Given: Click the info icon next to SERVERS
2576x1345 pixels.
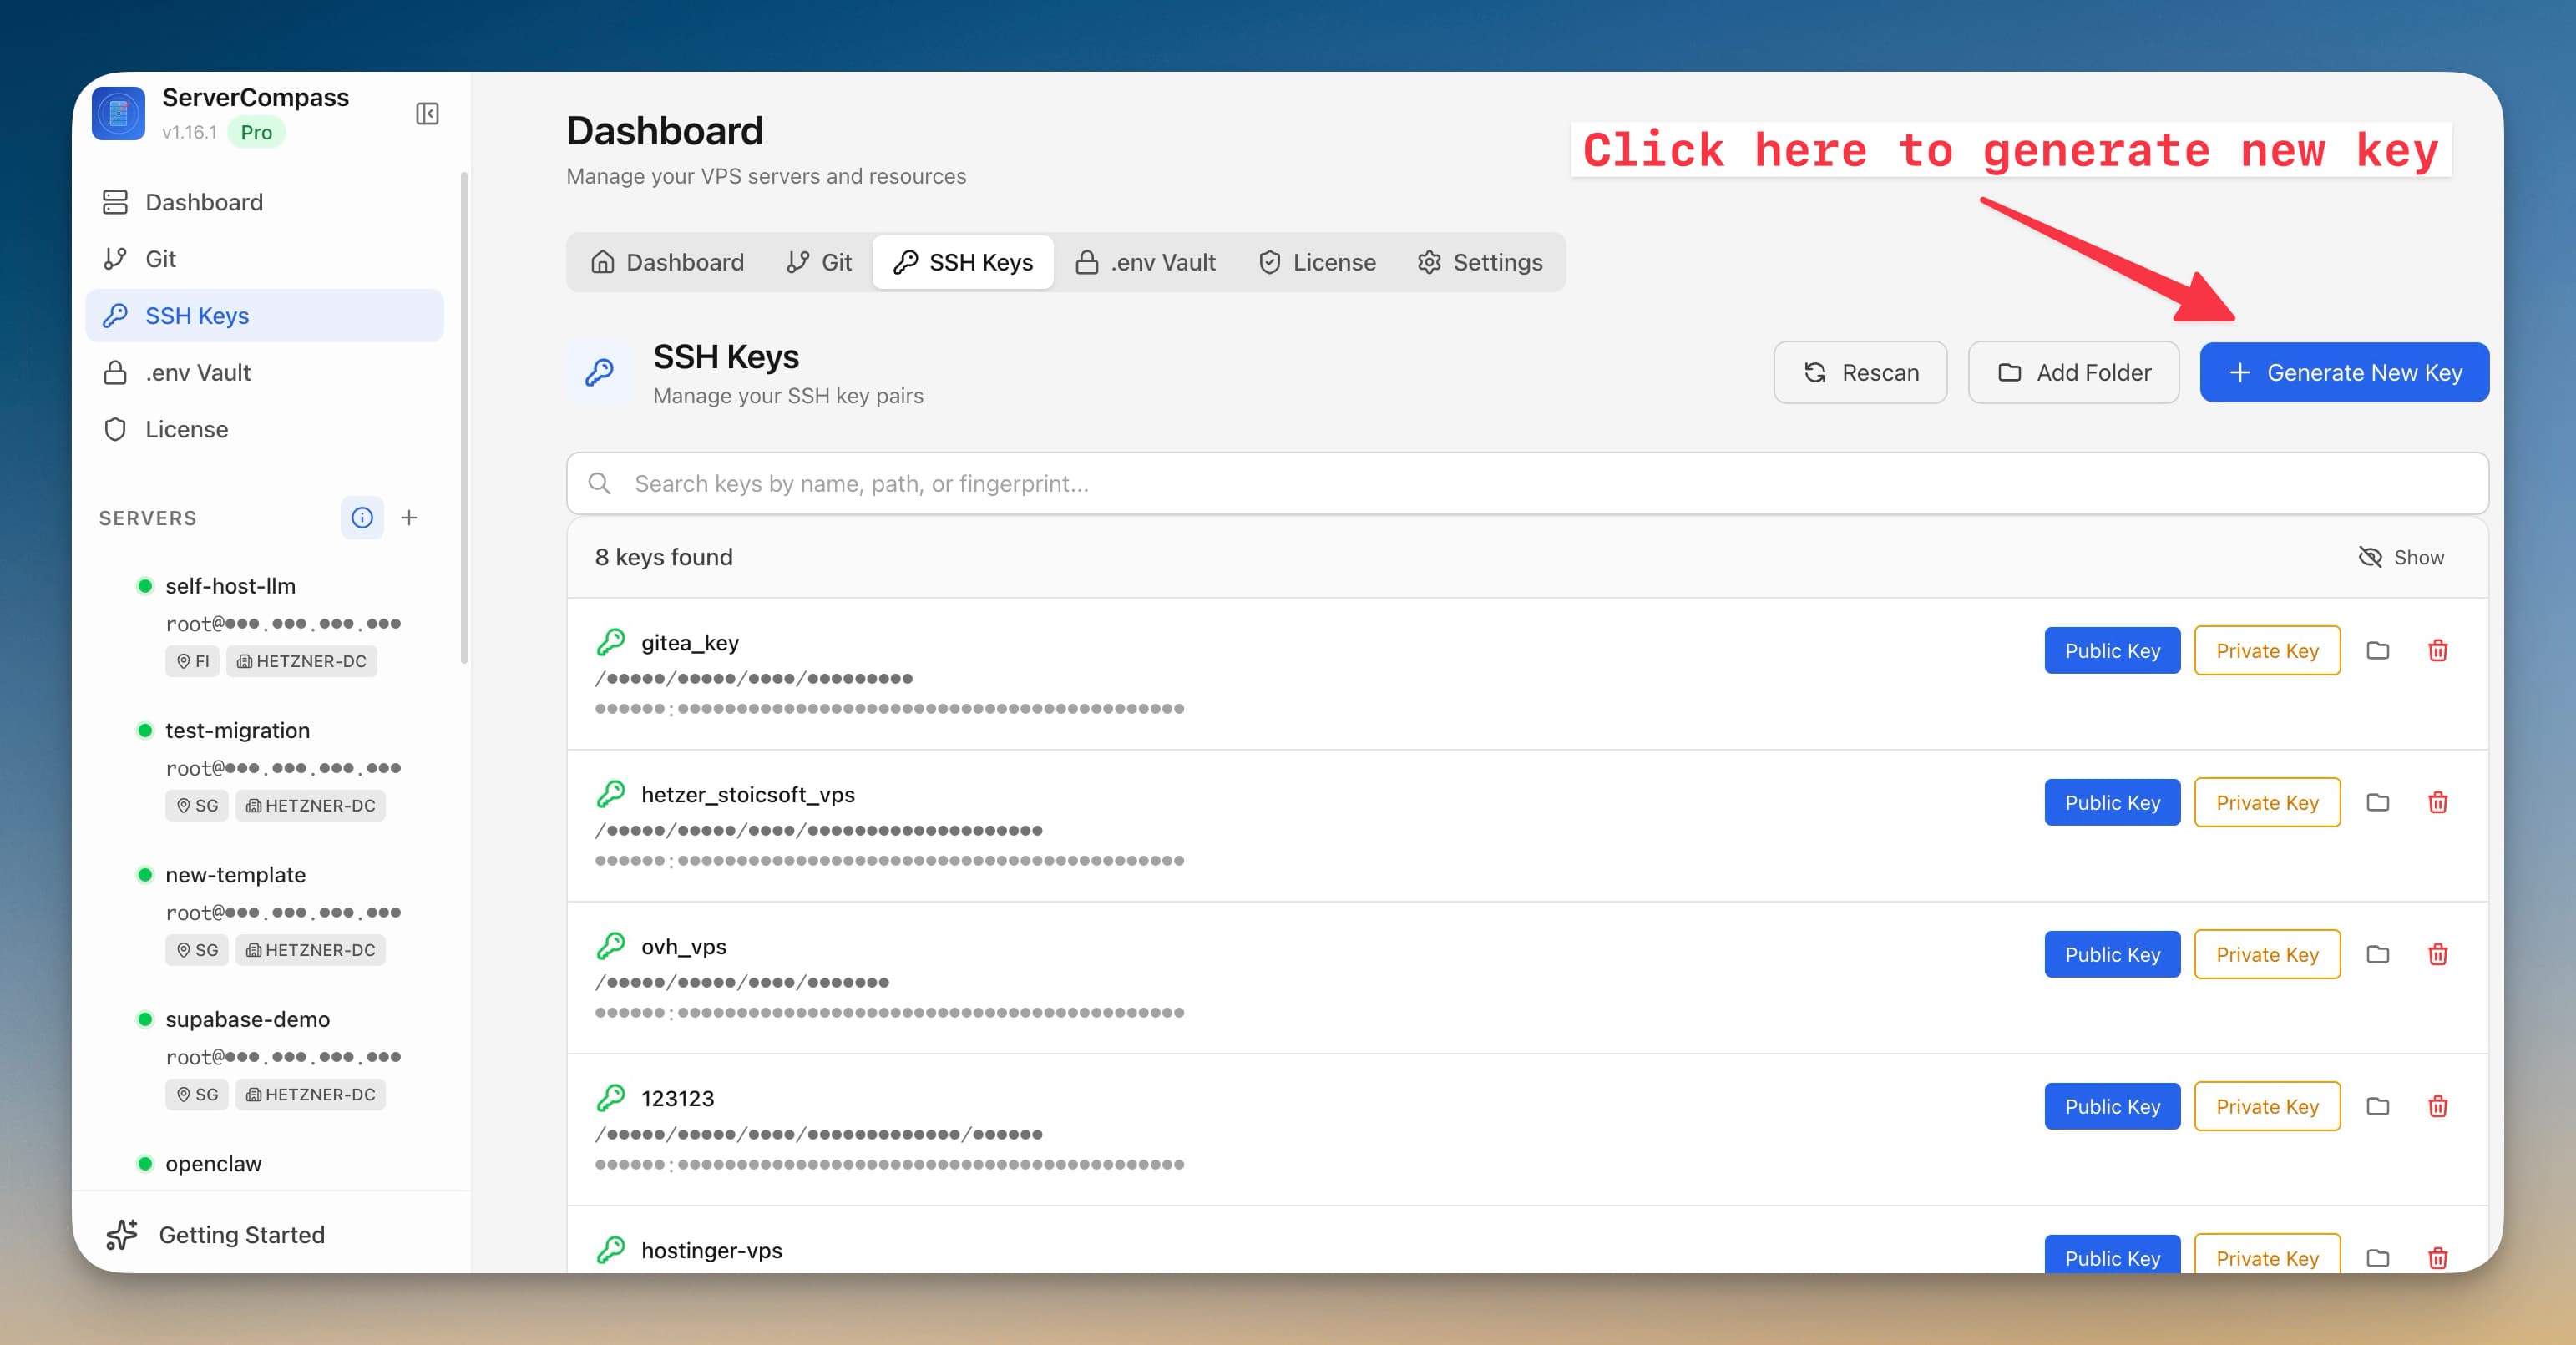Looking at the screenshot, I should pos(362,518).
